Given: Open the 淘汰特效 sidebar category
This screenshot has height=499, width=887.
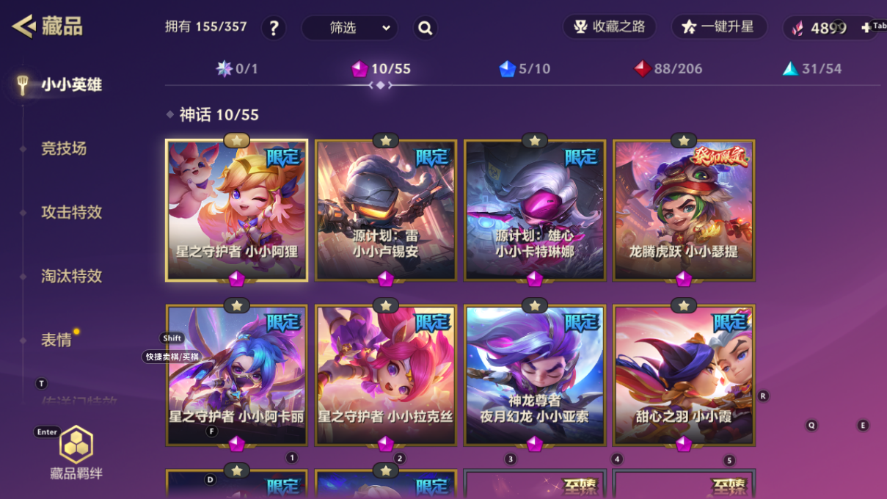Looking at the screenshot, I should (x=71, y=276).
